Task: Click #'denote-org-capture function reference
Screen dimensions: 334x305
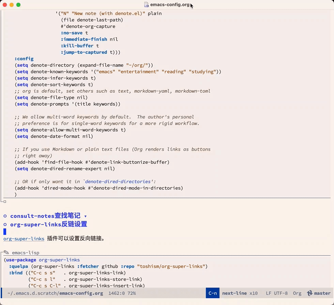Action: click(88, 26)
